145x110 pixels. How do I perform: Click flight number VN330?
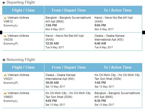(8, 40)
